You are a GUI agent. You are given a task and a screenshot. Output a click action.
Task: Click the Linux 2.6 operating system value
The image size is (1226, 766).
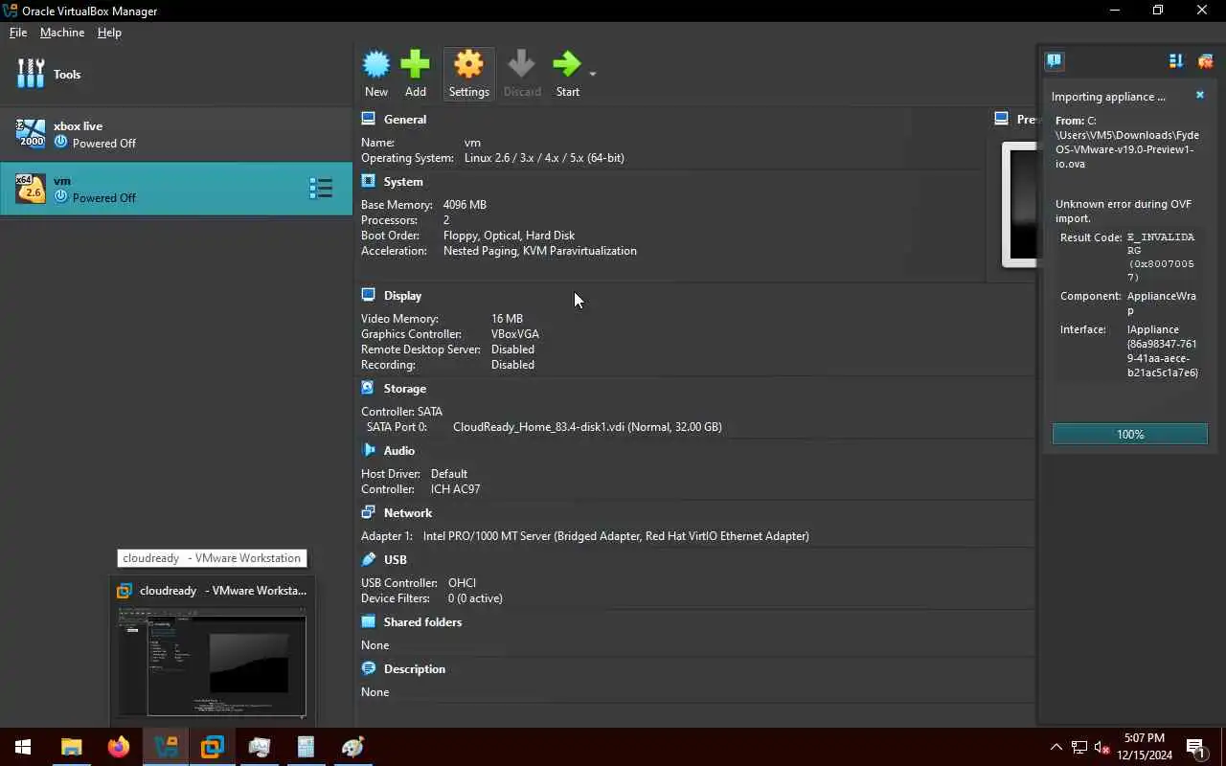pyautogui.click(x=544, y=158)
